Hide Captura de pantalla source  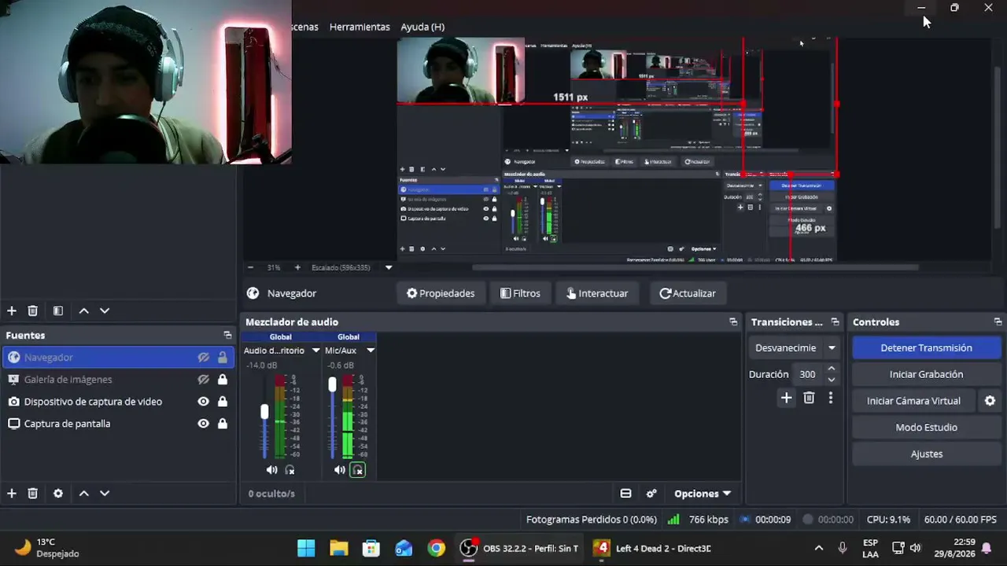pyautogui.click(x=203, y=424)
